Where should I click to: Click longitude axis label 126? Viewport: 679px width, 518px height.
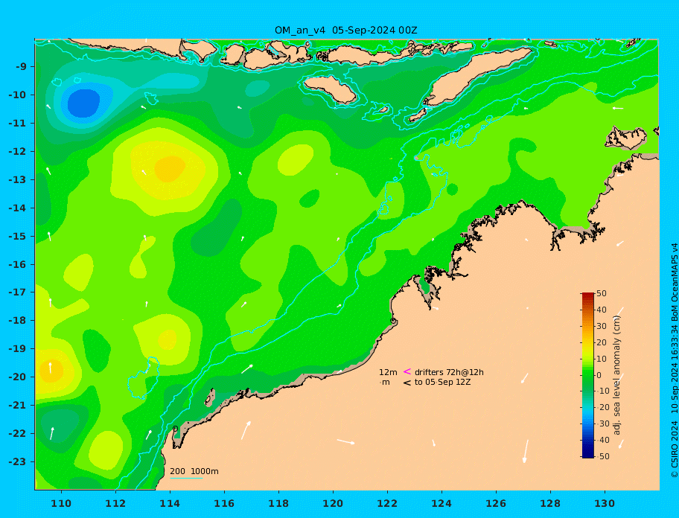[x=496, y=503]
